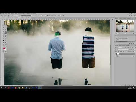Delete the current history state
The image size is (136, 102).
[x=133, y=43]
